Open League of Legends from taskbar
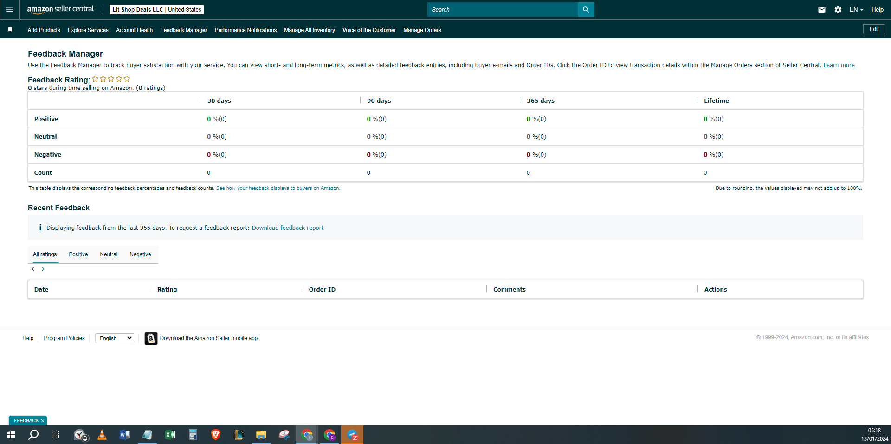891x444 pixels. pyautogui.click(x=239, y=435)
